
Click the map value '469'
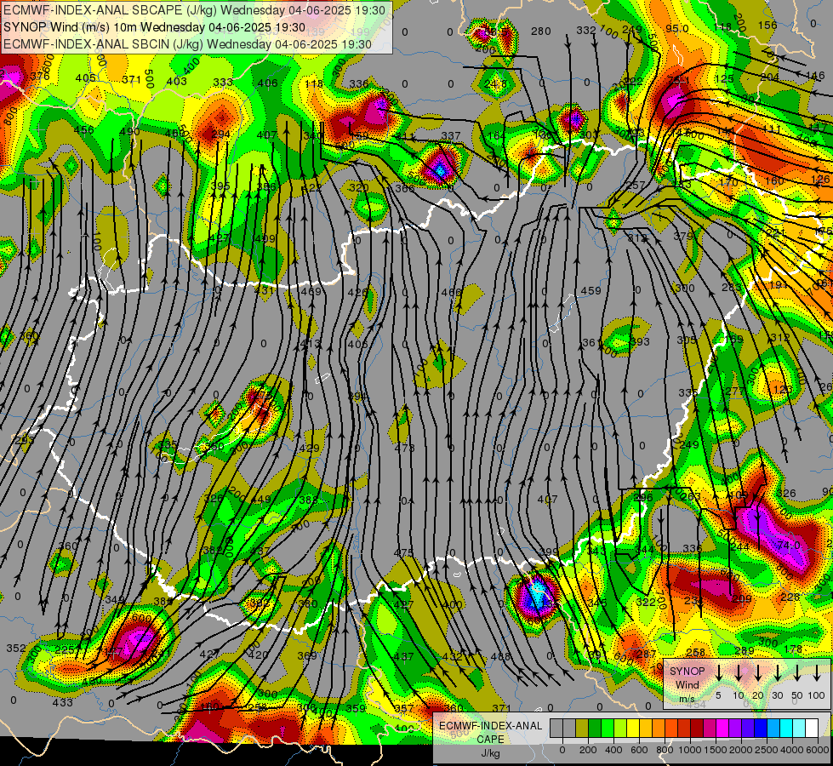(x=311, y=291)
